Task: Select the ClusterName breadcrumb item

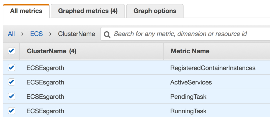Action: tap(76, 34)
